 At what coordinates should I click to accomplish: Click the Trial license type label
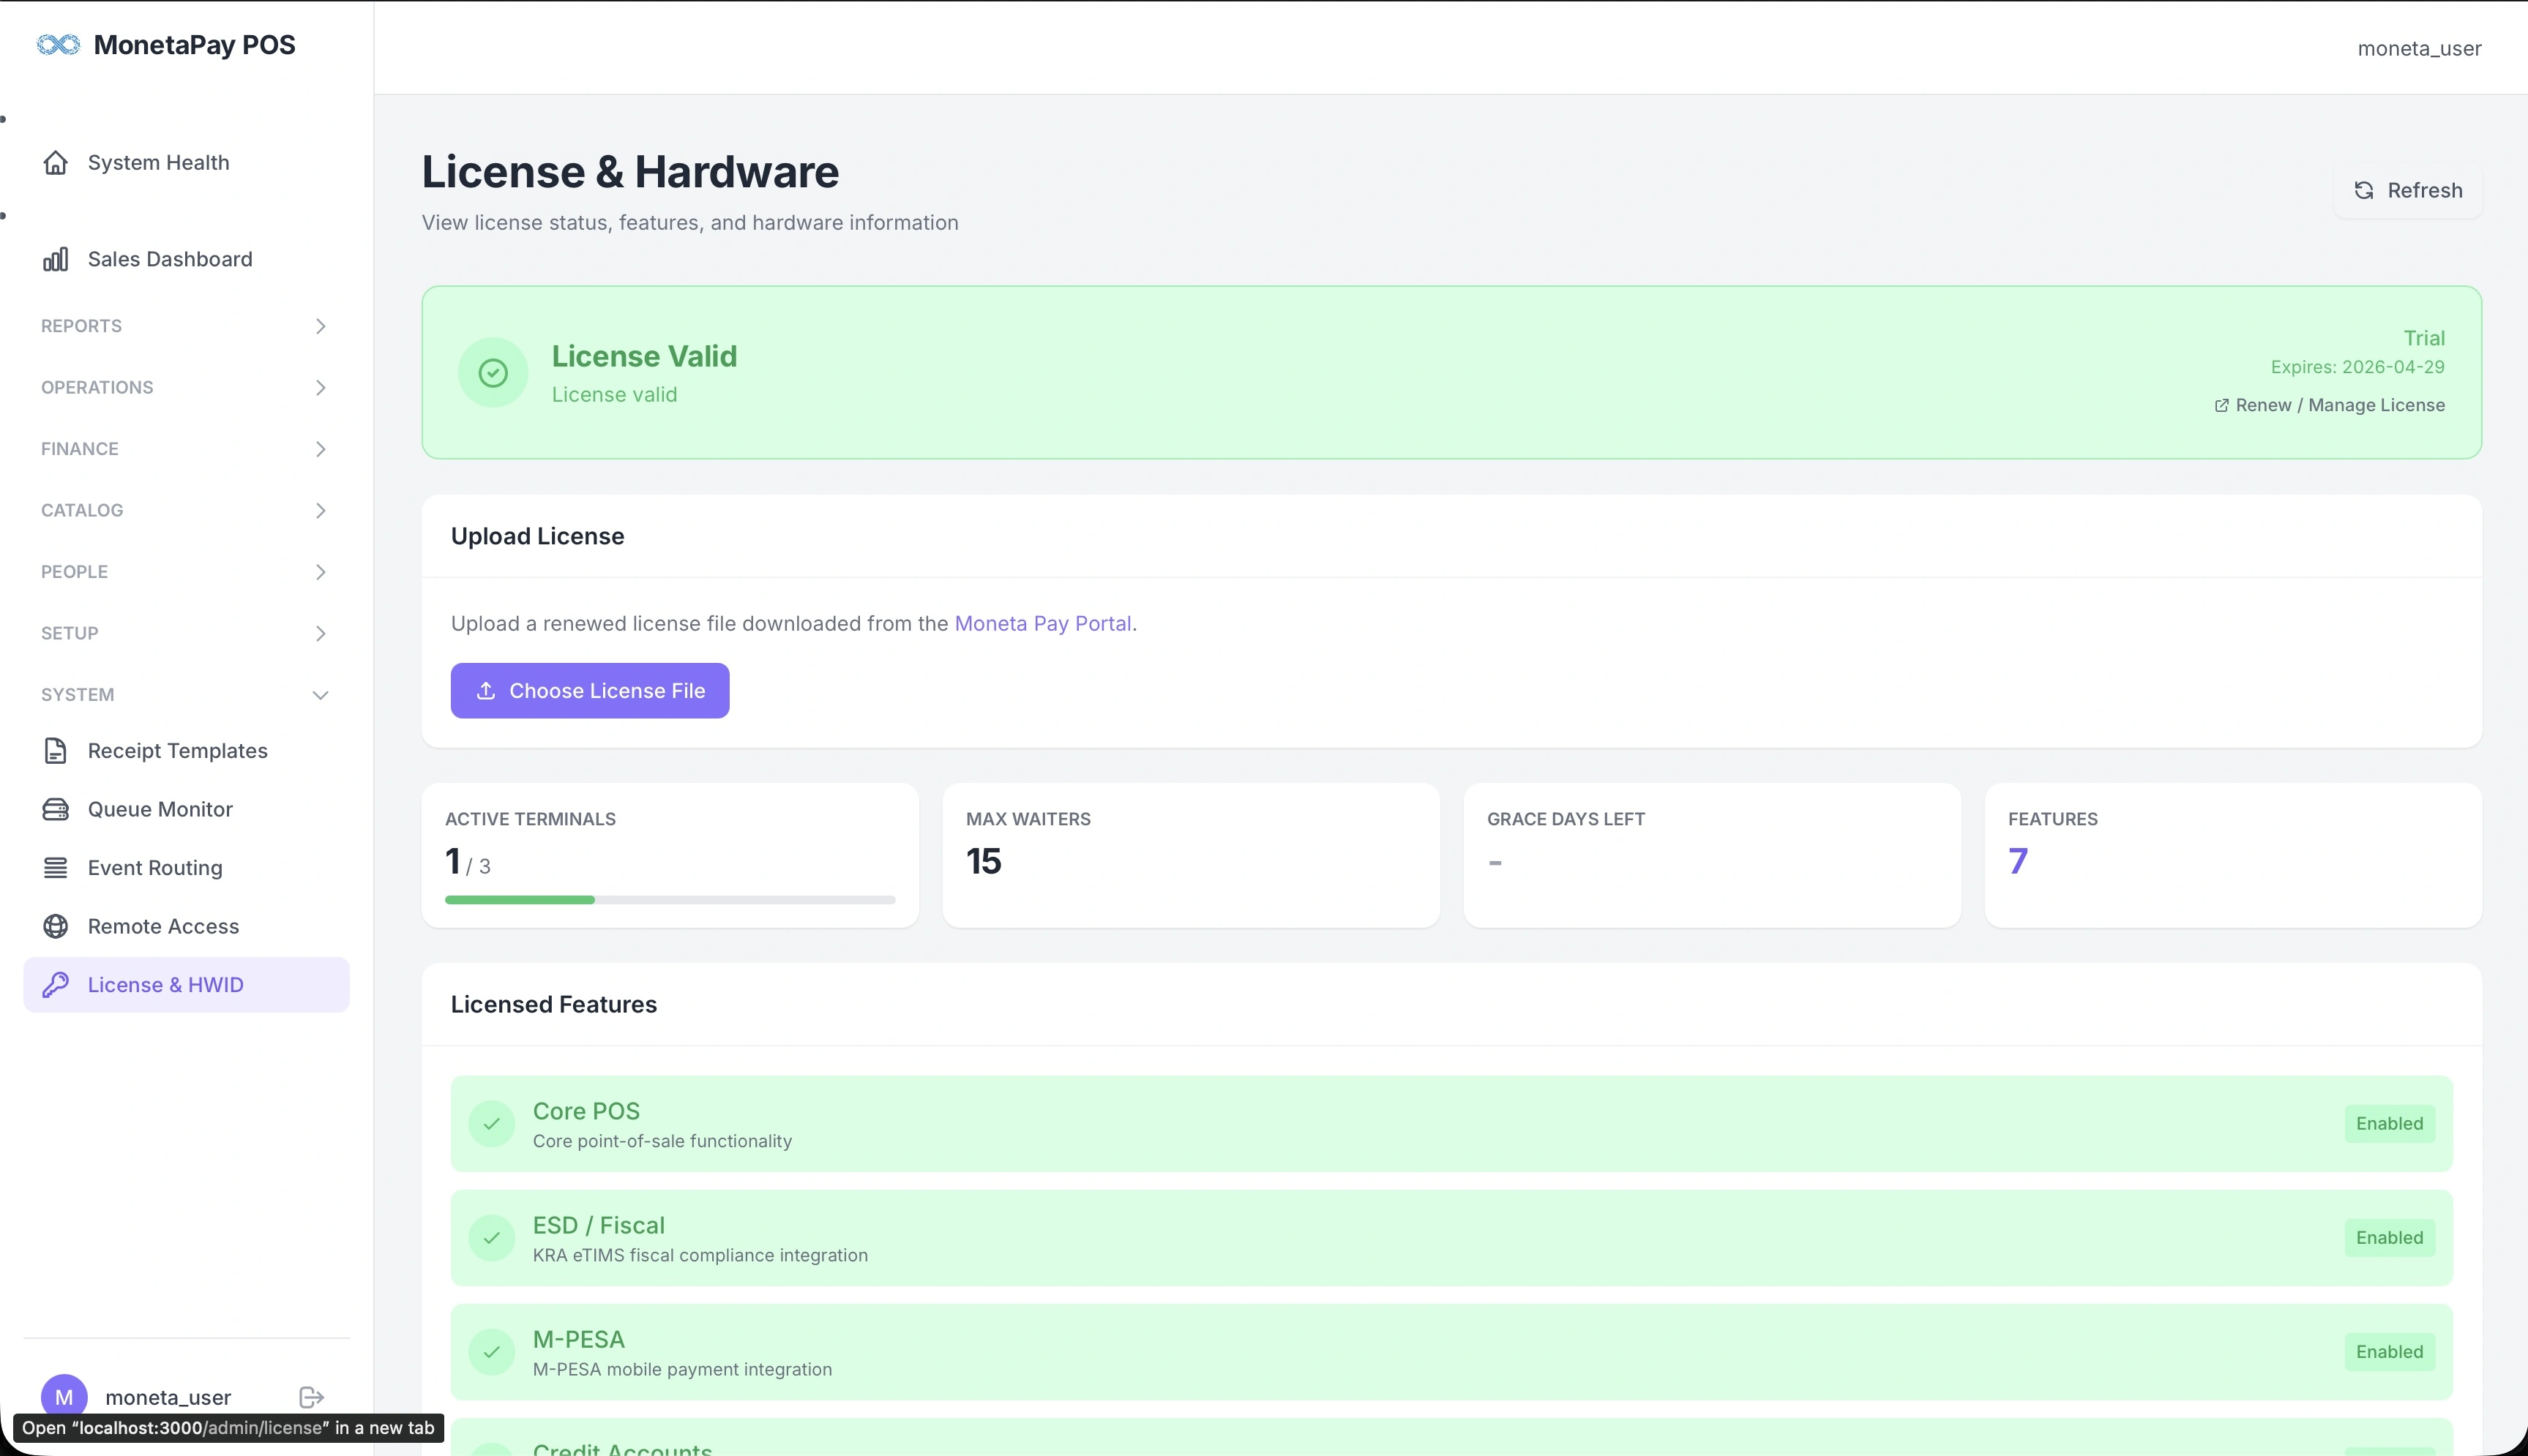pos(2424,338)
